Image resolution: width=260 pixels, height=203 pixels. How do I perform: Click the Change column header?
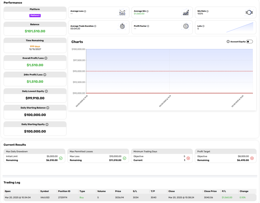[x=244, y=191]
